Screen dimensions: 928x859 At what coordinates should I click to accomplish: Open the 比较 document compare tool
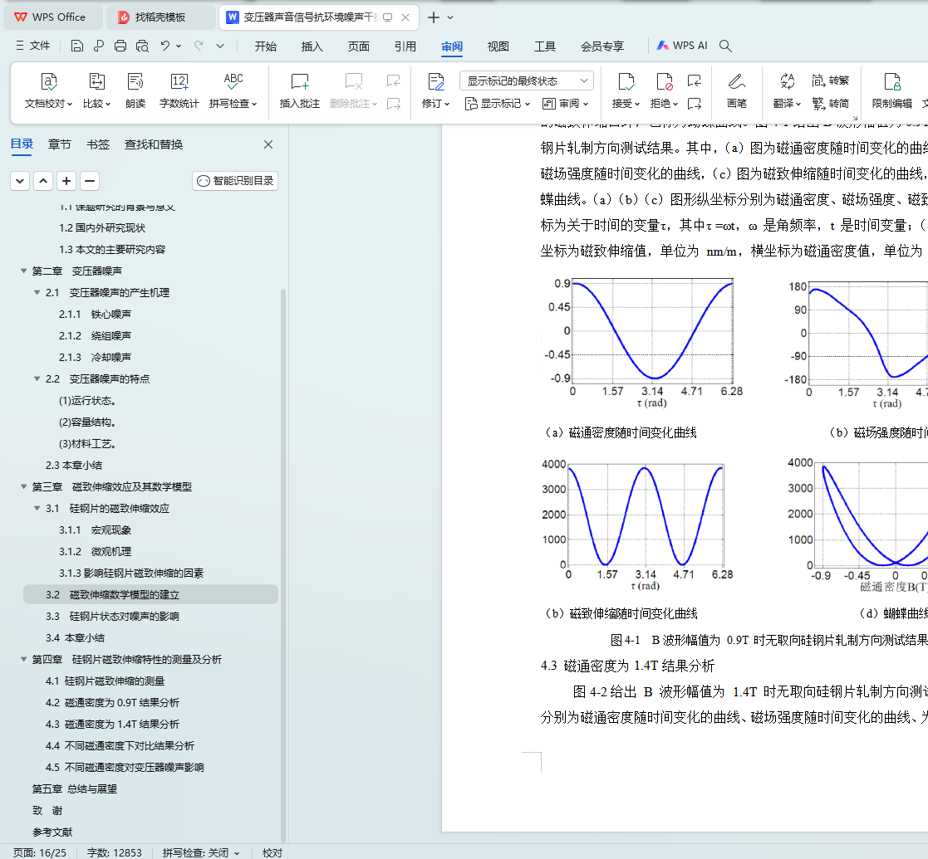(x=96, y=90)
